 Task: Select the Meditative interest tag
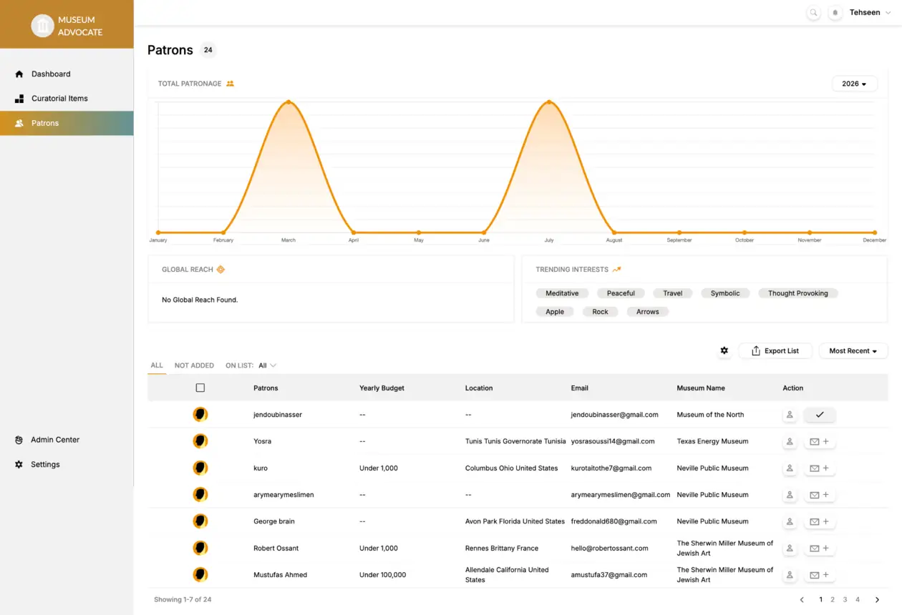point(562,293)
